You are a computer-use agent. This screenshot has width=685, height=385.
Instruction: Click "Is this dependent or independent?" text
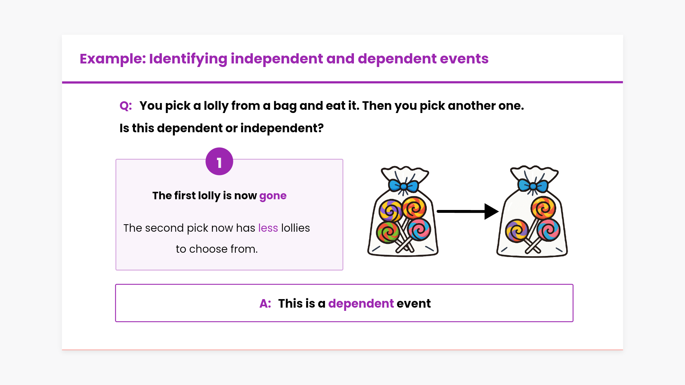tap(221, 128)
